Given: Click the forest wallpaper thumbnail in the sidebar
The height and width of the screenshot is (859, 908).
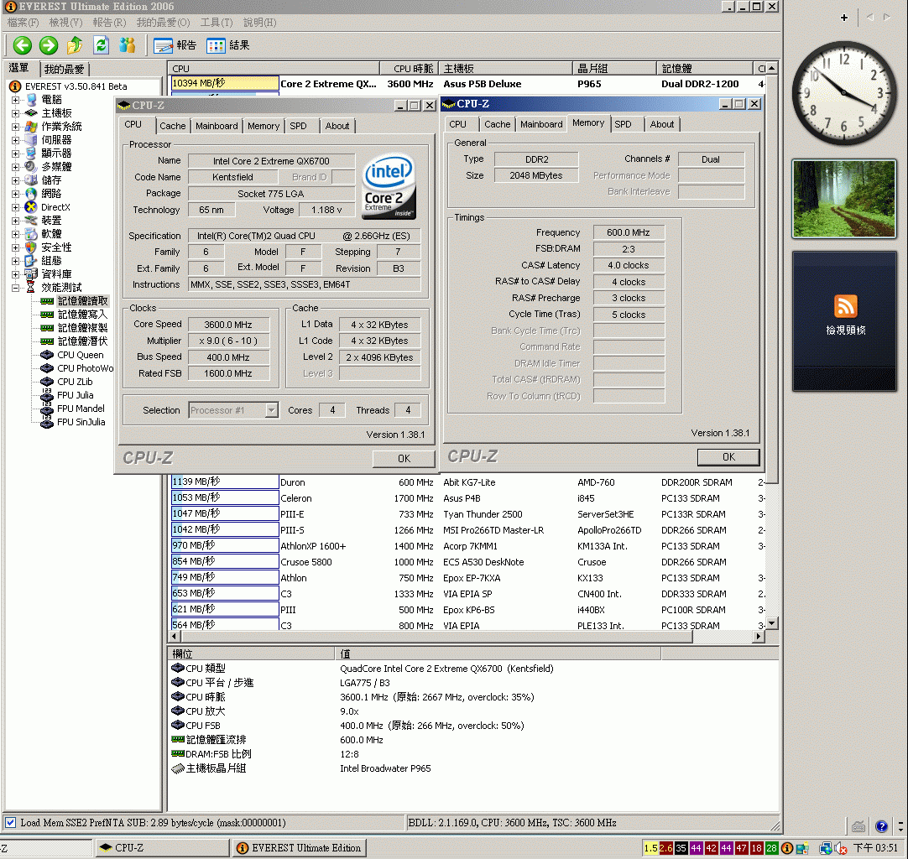Looking at the screenshot, I should point(843,198).
